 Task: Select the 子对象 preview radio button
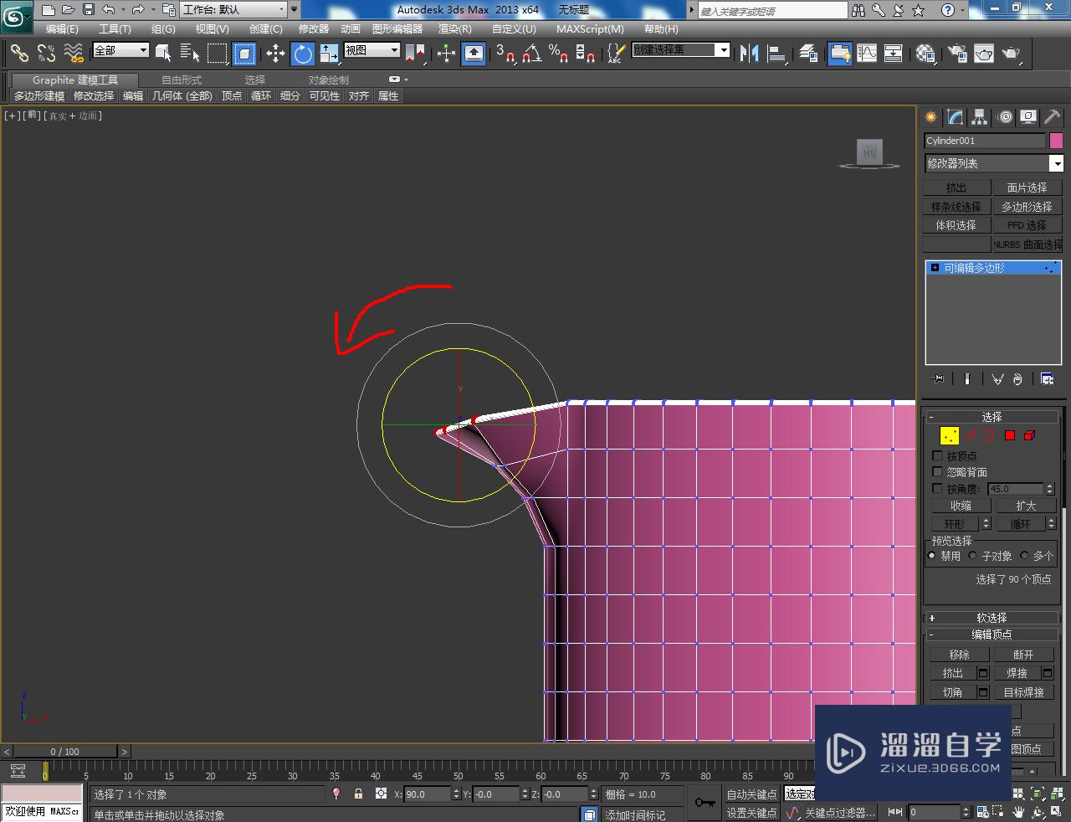point(972,556)
